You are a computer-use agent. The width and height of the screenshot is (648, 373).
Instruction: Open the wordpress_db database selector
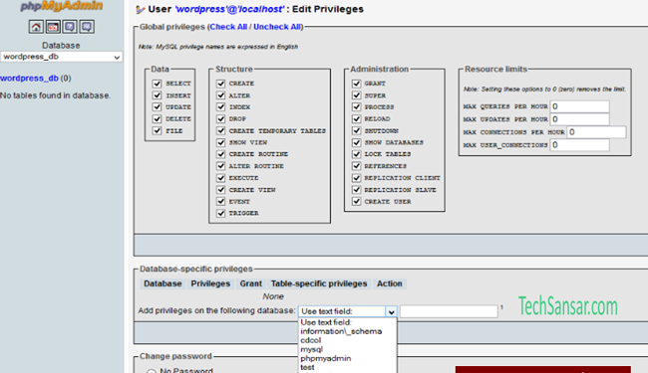pos(62,57)
